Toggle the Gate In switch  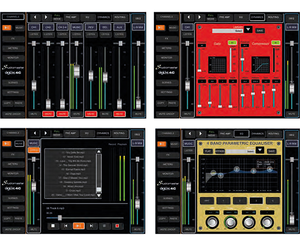point(231,43)
